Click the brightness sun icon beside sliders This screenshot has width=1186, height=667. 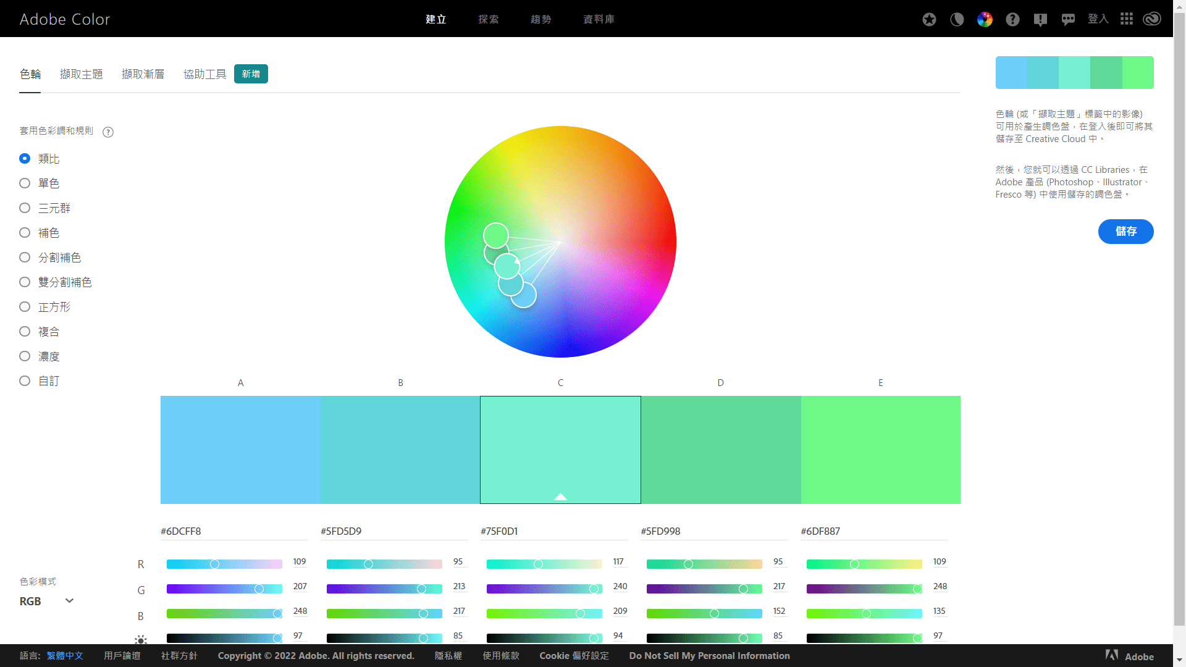coord(141,639)
